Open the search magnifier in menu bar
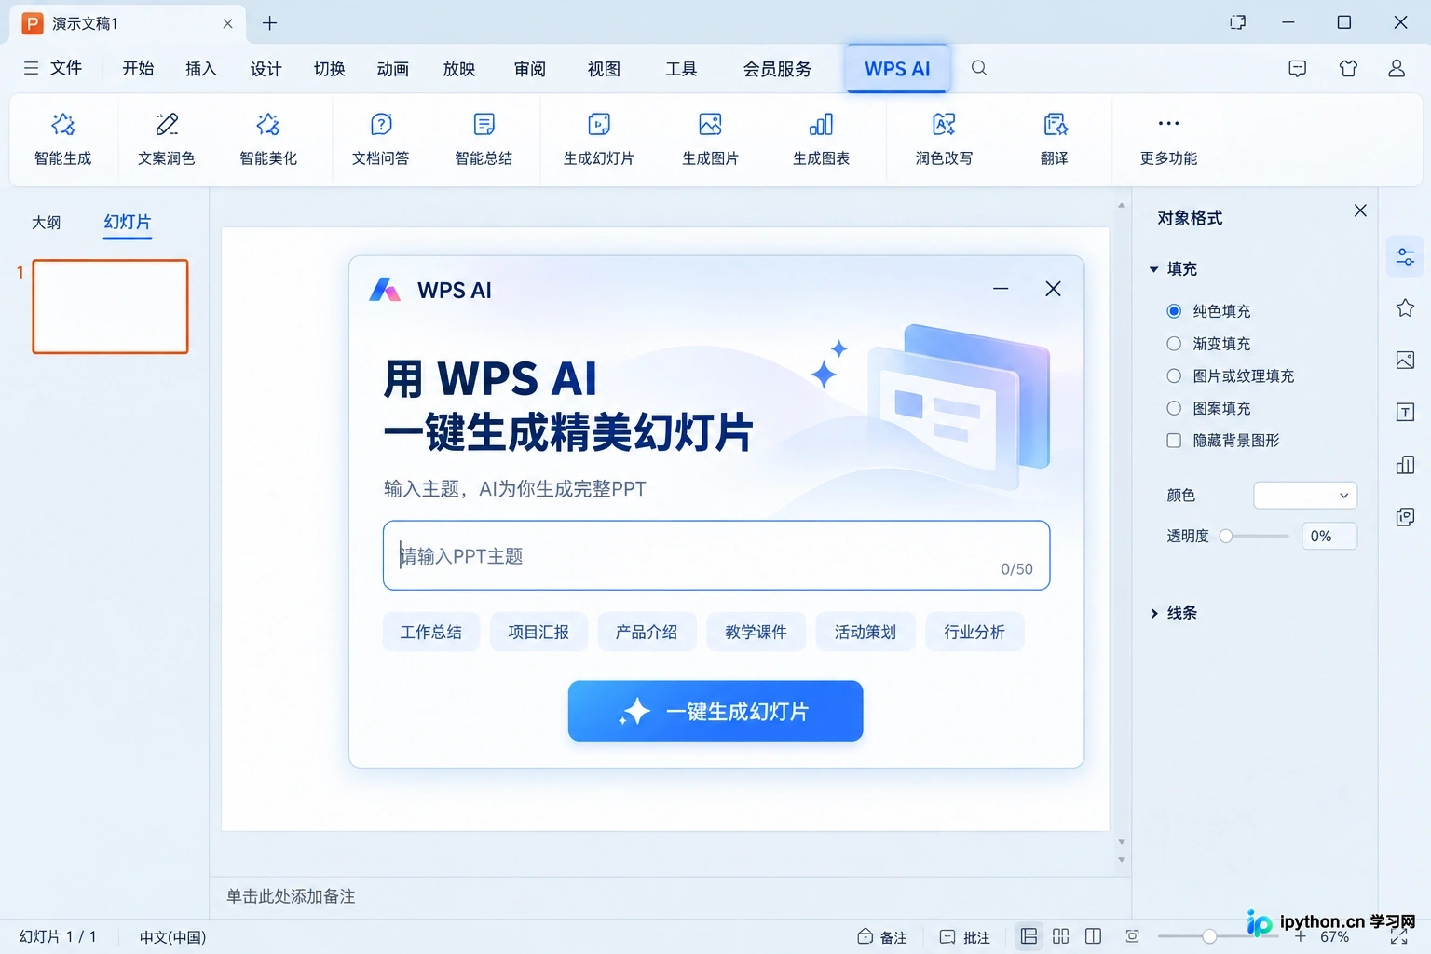This screenshot has width=1431, height=954. (x=979, y=68)
